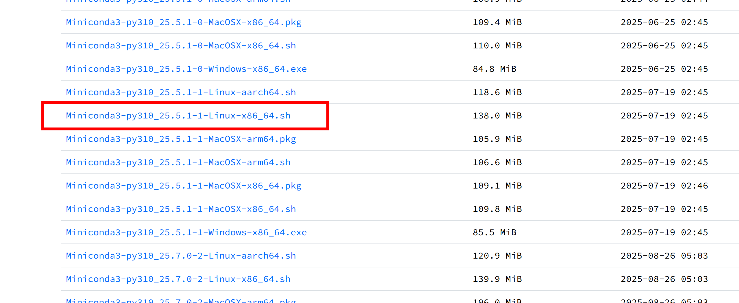The image size is (739, 303).
Task: Select the 85.5 MiB size cell
Action: pyautogui.click(x=494, y=232)
